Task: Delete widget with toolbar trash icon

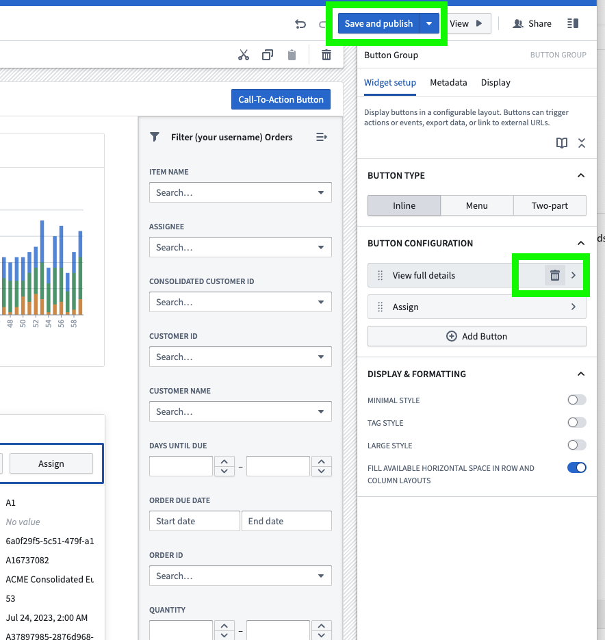Action: (x=326, y=55)
